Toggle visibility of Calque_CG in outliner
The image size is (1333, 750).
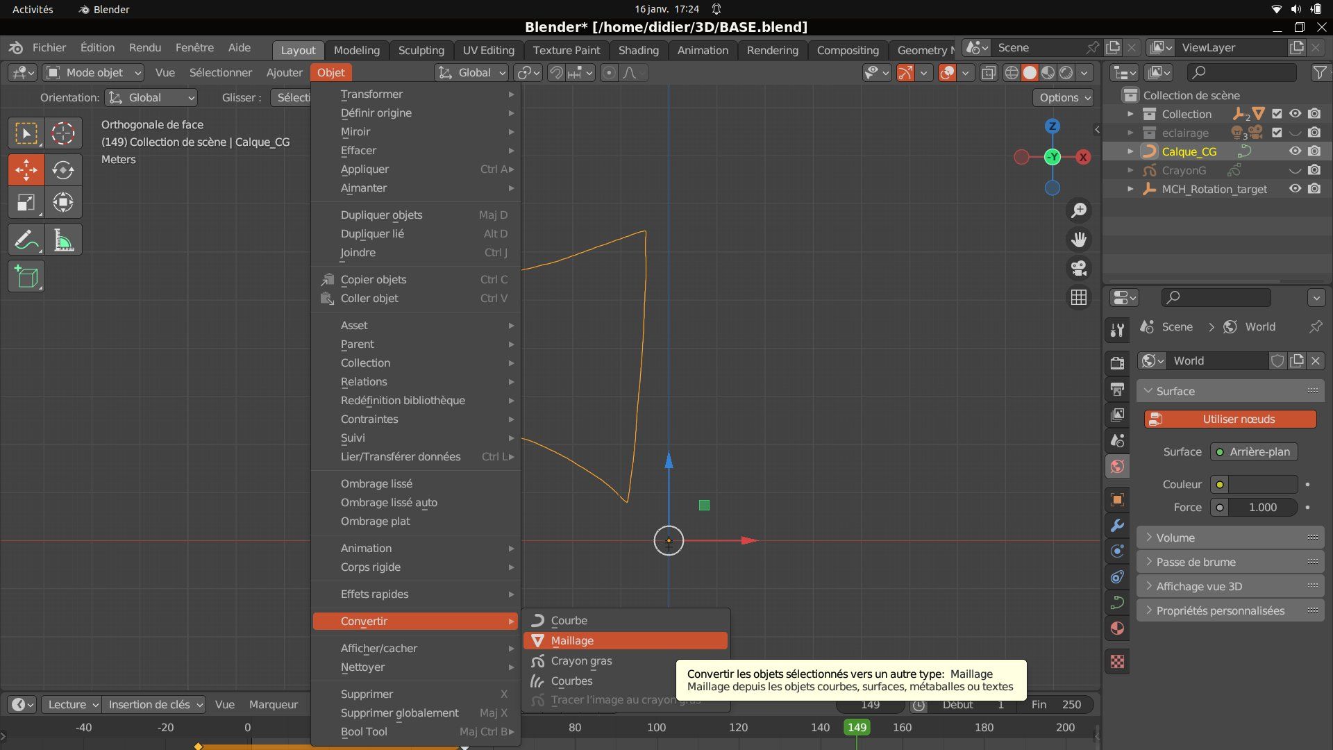(x=1296, y=151)
